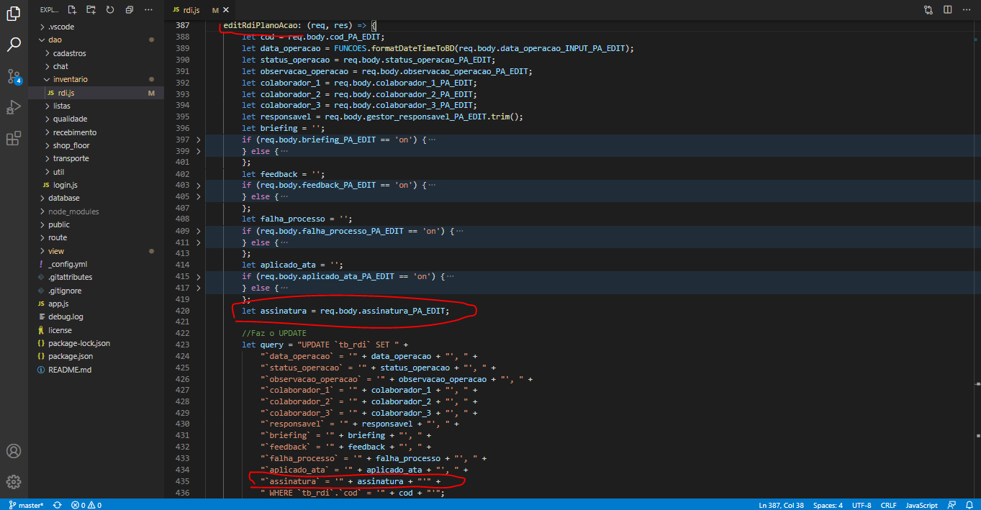Click the New File icon in Explorer
Image resolution: width=981 pixels, height=510 pixels.
[72, 9]
